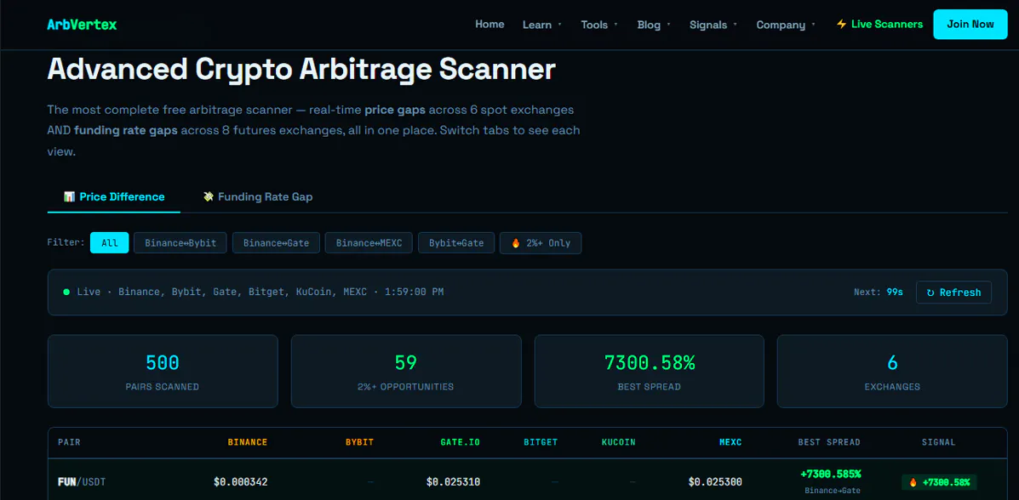Click the Binance→Gate label under the spread
Viewport: 1019px width, 500px height.
833,491
